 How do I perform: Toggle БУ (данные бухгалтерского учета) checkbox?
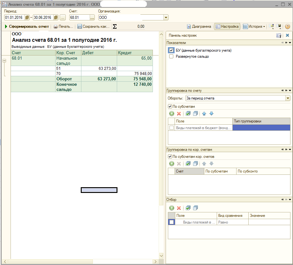click(171, 50)
